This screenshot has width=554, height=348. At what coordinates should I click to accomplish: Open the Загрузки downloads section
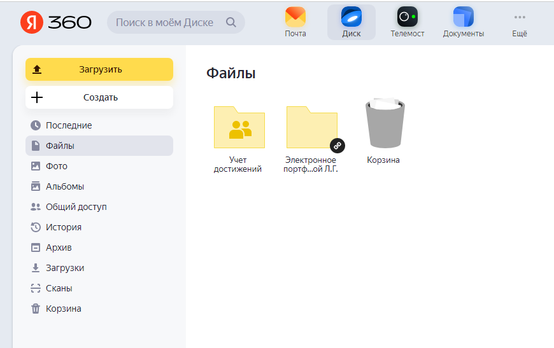99,268
